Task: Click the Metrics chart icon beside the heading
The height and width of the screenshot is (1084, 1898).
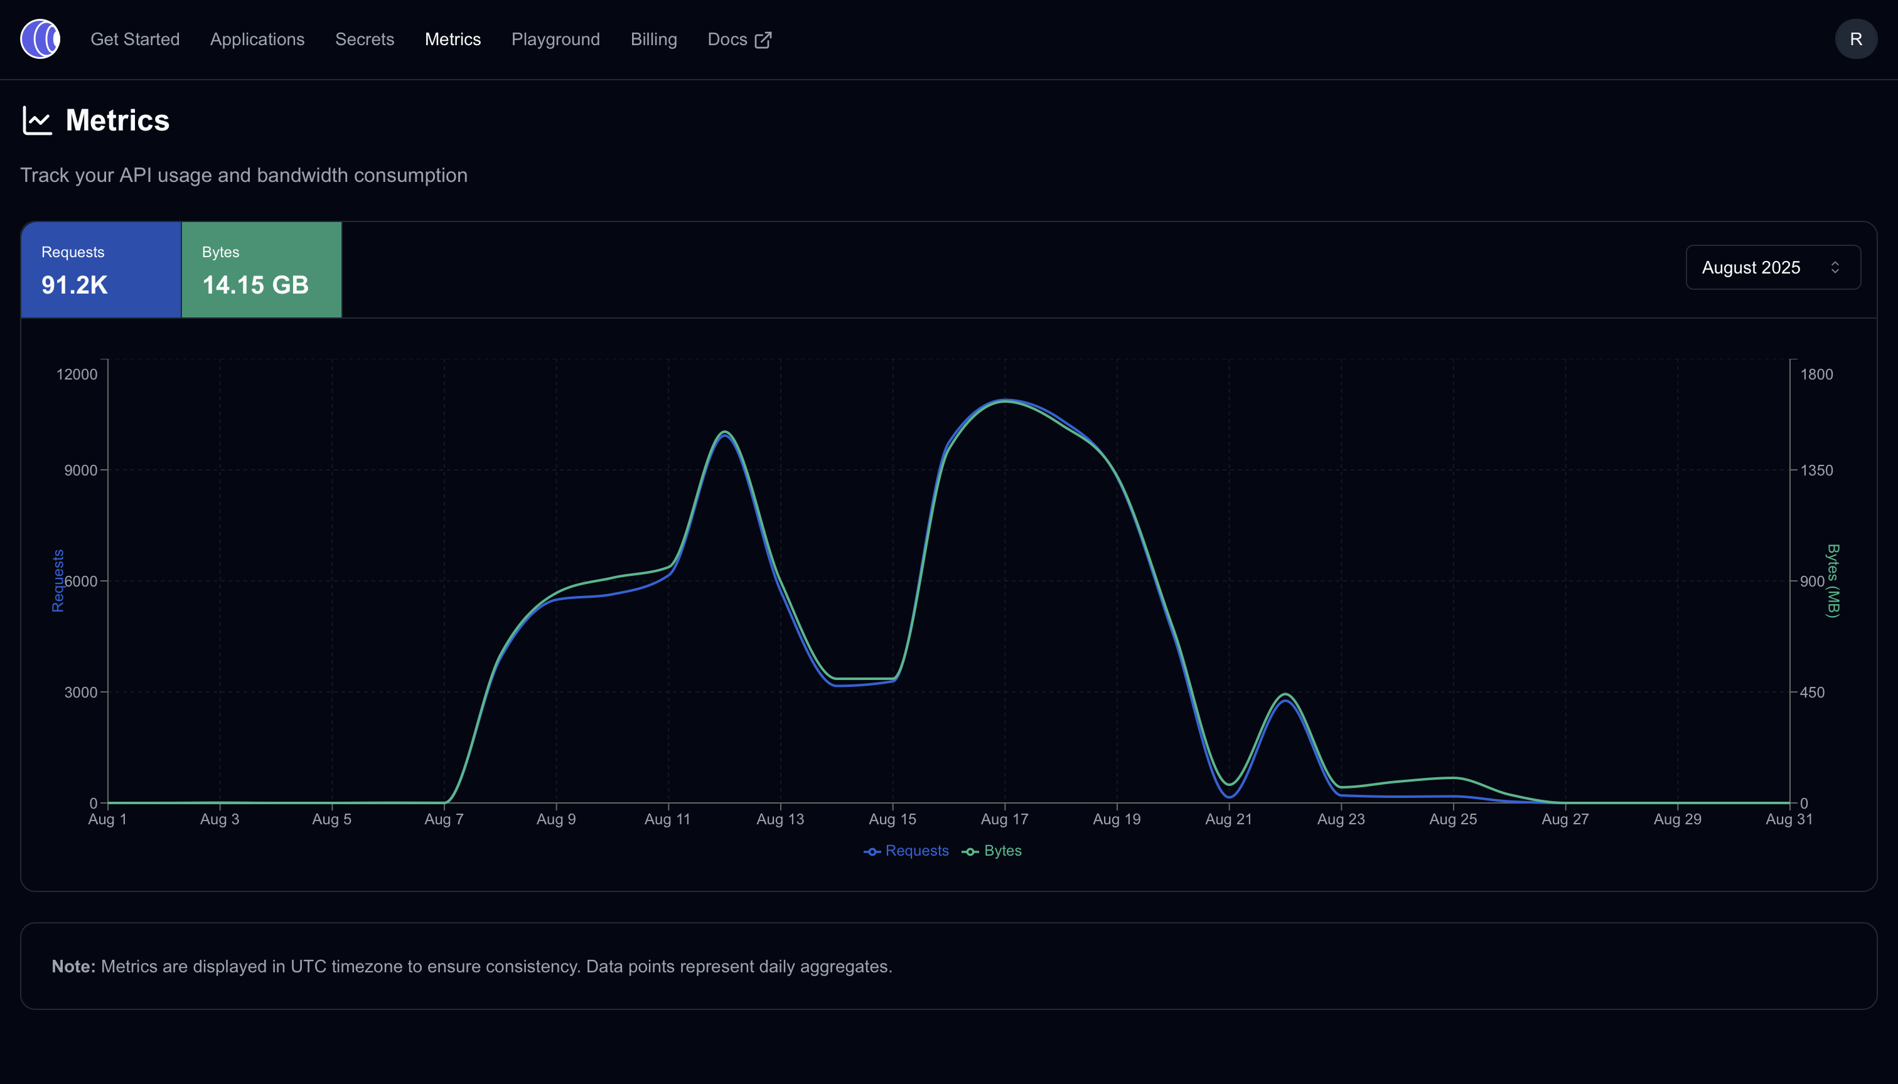Action: click(x=37, y=120)
